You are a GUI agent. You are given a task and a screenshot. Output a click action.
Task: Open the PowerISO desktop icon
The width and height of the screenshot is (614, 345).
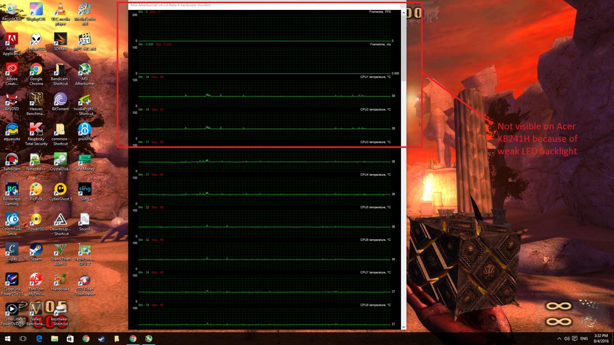[x=36, y=222]
